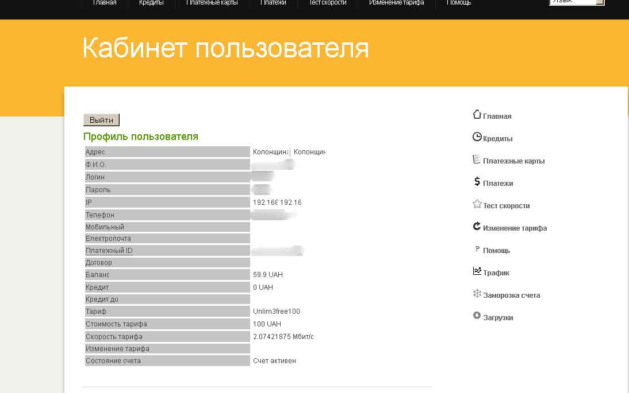Click the house icon beside Главная in sidebar
This screenshot has height=393, width=629.
477,115
